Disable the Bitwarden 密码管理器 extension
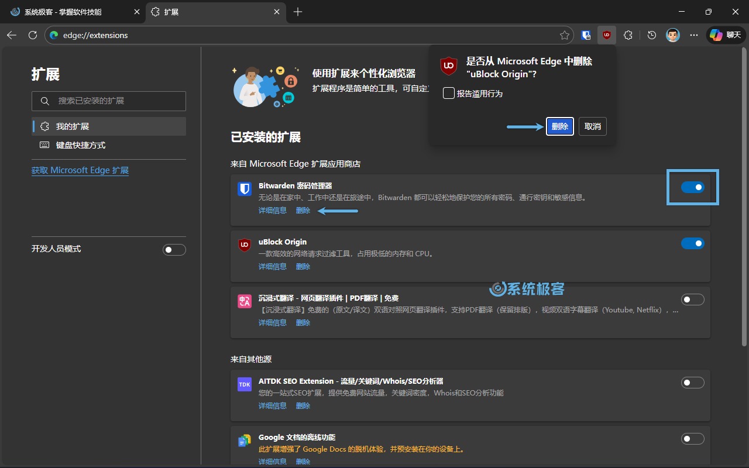The height and width of the screenshot is (468, 749). pyautogui.click(x=692, y=187)
